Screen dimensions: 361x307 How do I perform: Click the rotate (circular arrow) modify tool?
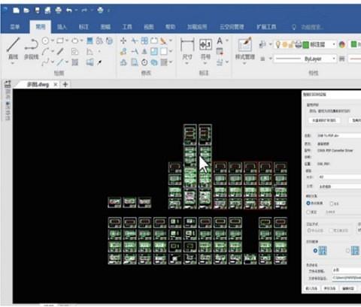pyautogui.click(x=144, y=62)
